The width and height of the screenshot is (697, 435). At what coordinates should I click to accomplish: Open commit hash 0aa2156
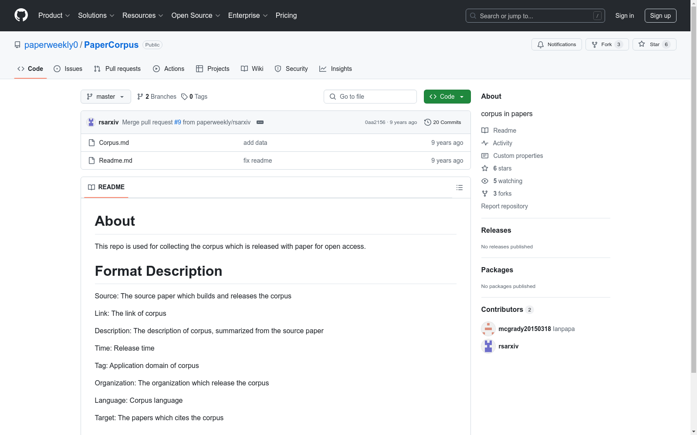point(375,122)
